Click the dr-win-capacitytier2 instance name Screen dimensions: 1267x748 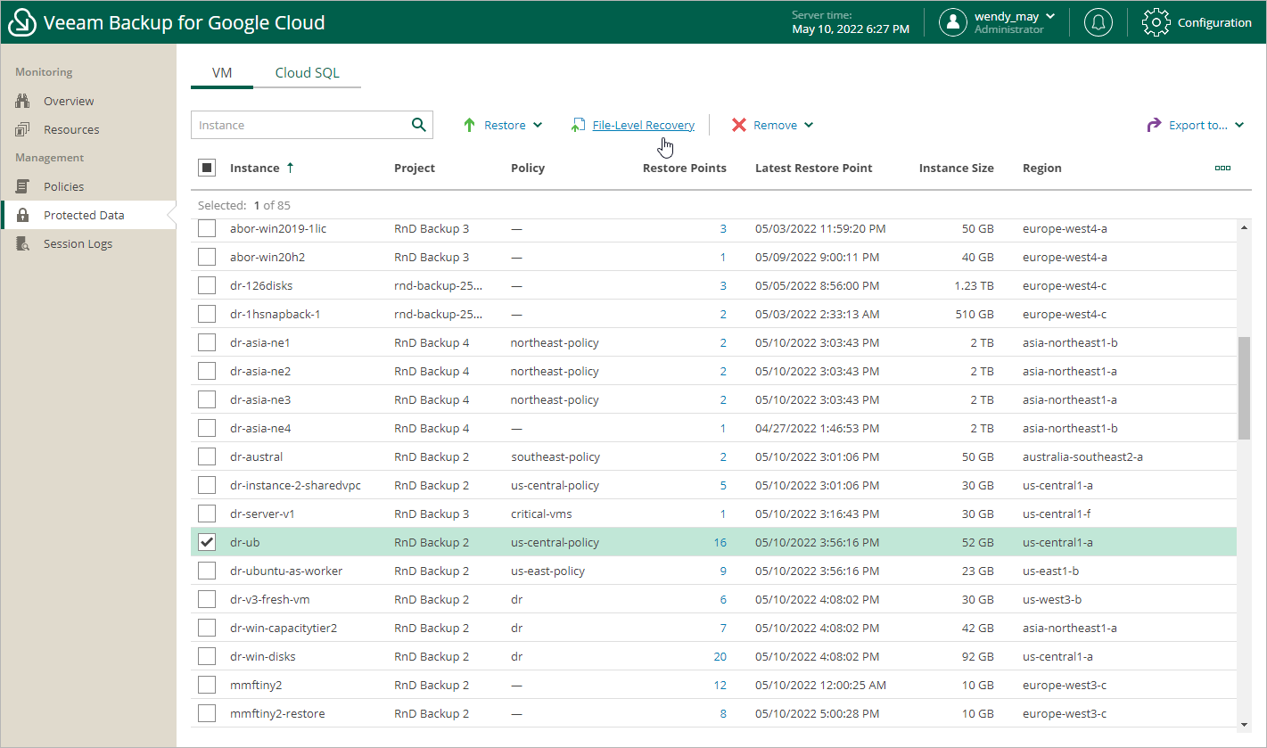(x=284, y=629)
